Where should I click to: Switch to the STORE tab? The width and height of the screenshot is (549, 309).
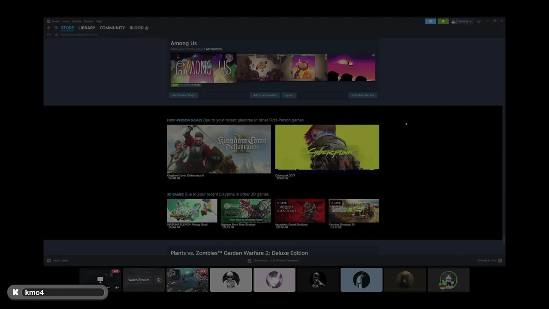(67, 28)
